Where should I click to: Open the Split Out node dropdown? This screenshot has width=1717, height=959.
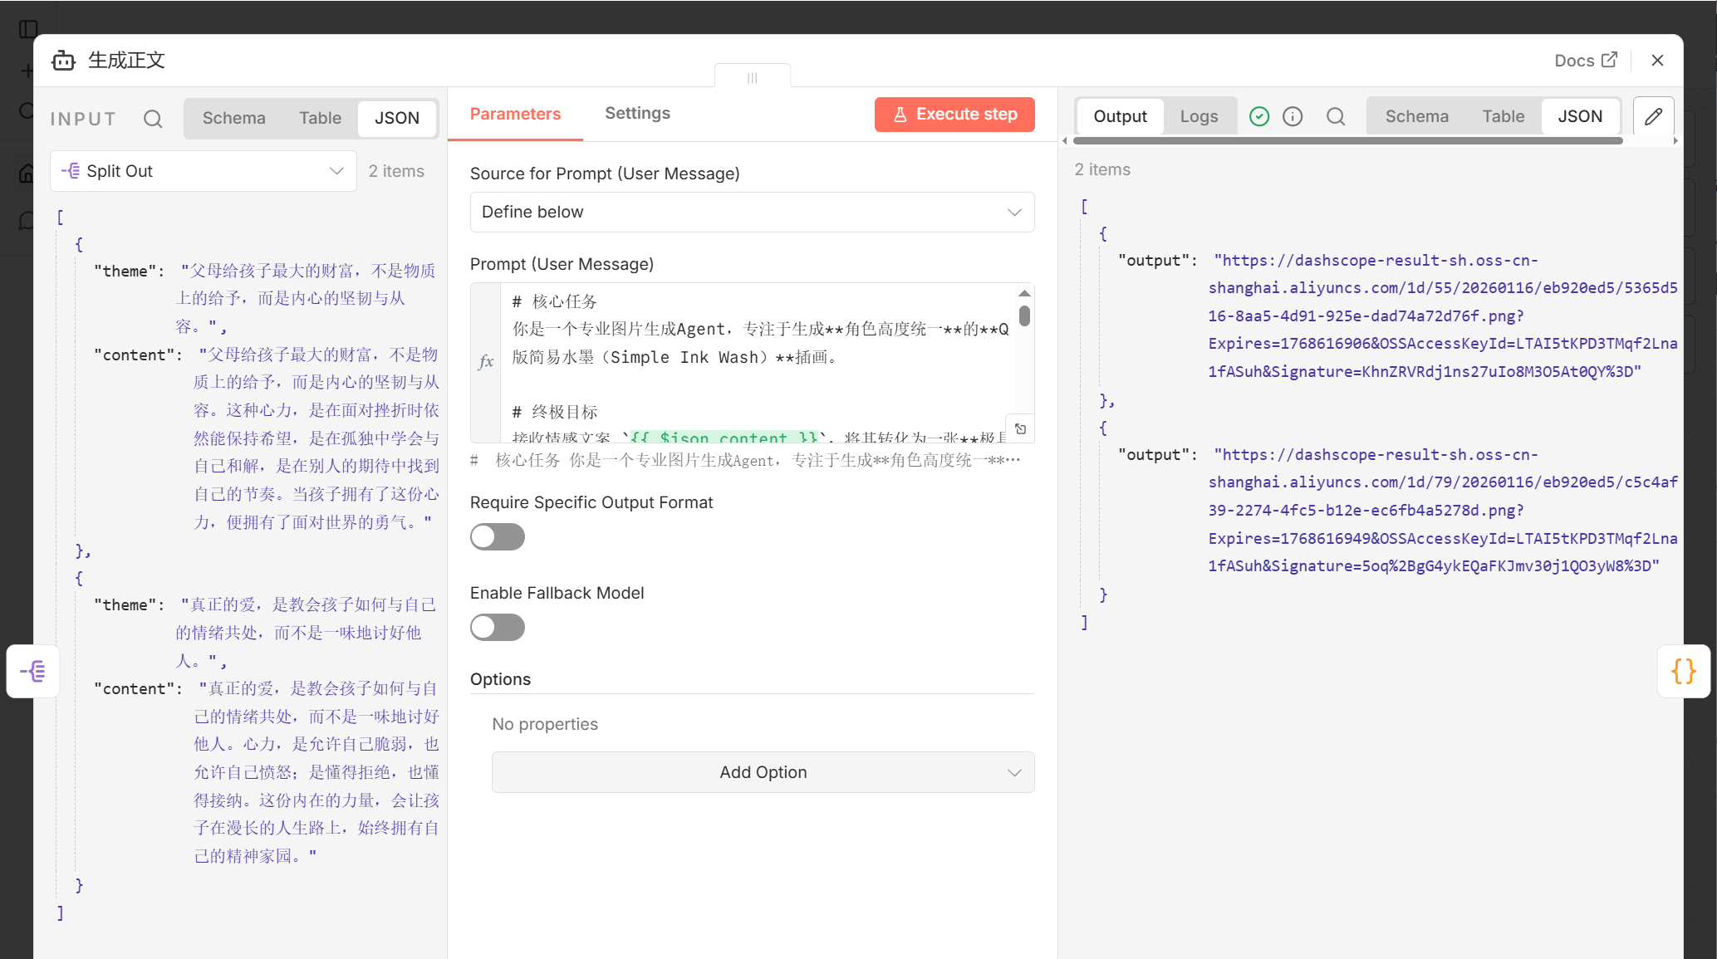(x=204, y=171)
